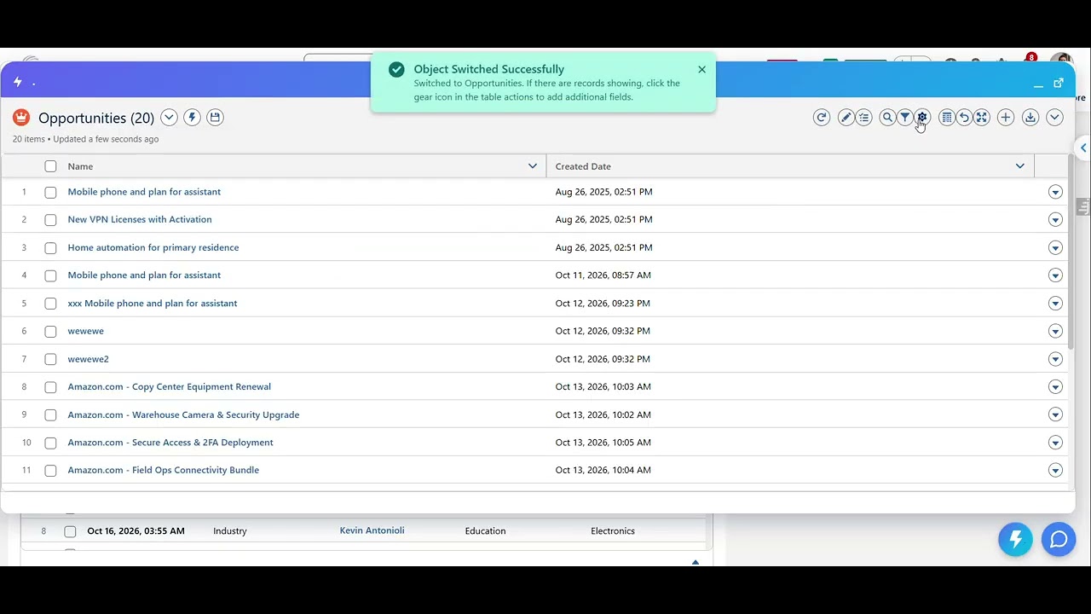Expand more table actions chevron
The width and height of the screenshot is (1091, 614).
pyautogui.click(x=1054, y=118)
